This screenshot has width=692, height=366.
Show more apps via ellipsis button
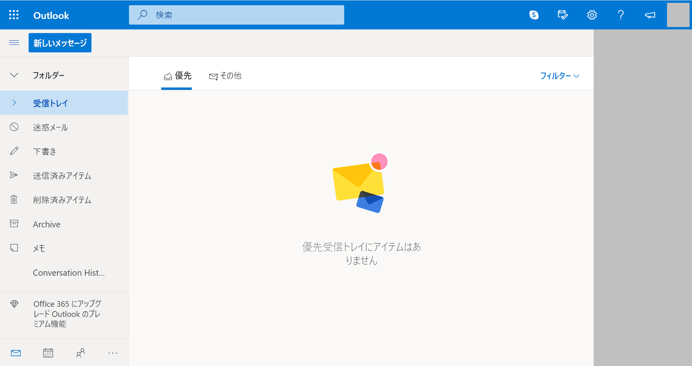click(113, 353)
